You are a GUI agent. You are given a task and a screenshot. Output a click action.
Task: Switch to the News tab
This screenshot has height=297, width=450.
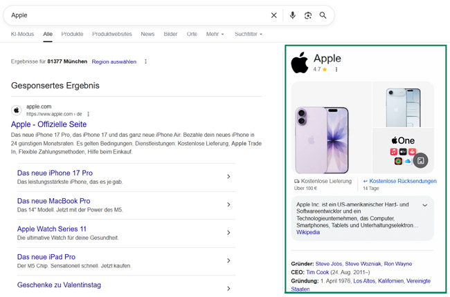click(x=147, y=34)
